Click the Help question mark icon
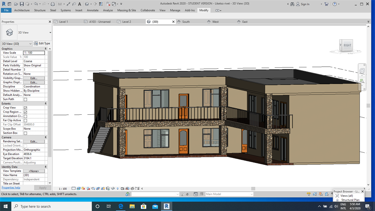This screenshot has height=211, width=375. tap(335, 4)
